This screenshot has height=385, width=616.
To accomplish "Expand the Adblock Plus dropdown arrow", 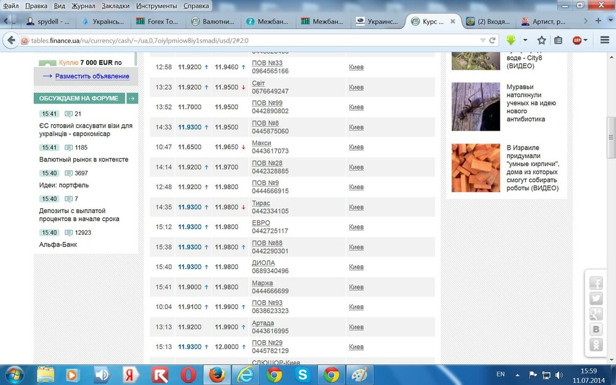I will pyautogui.click(x=585, y=40).
